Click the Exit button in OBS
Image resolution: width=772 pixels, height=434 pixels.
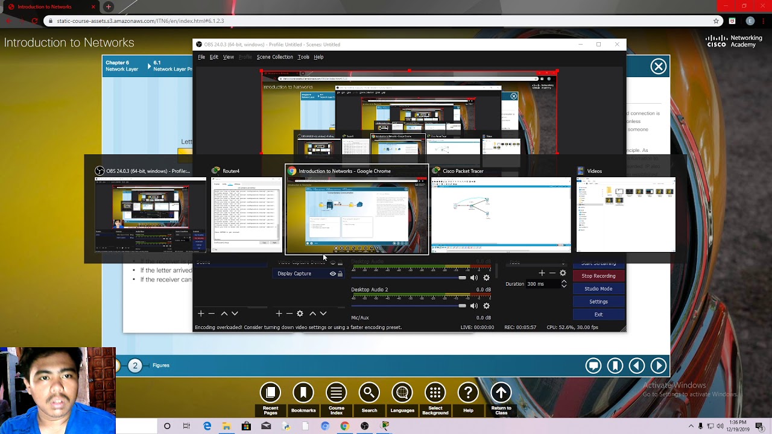(x=598, y=315)
